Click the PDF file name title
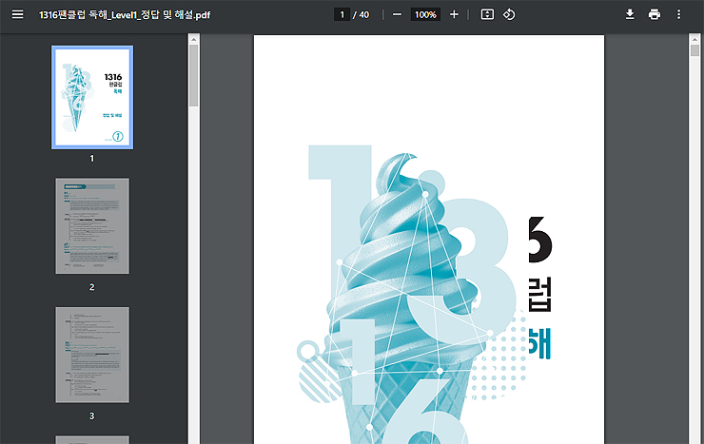The width and height of the screenshot is (704, 444). (x=125, y=15)
